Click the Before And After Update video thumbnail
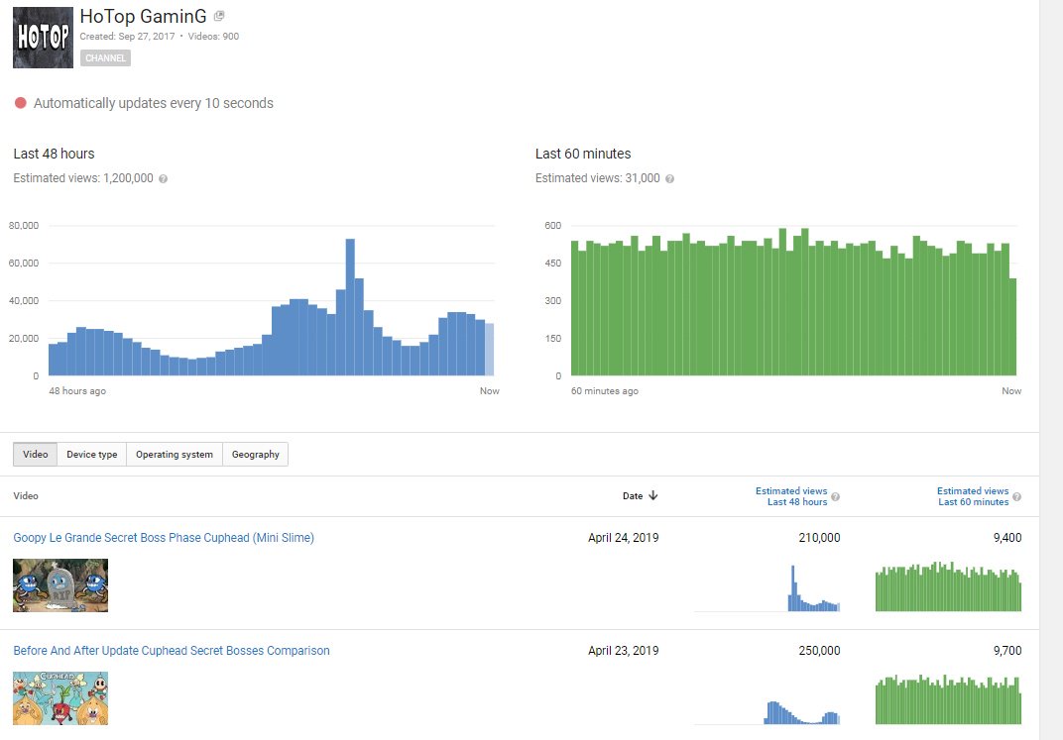Screen dimensions: 1063x740 pyautogui.click(x=60, y=698)
